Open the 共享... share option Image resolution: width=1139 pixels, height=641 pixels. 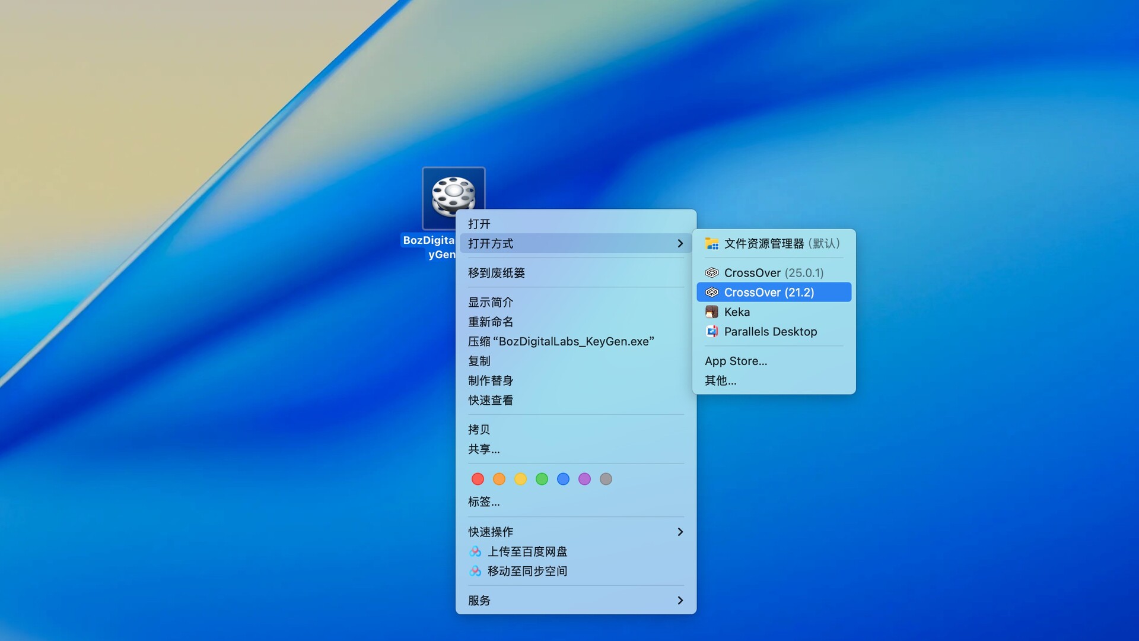575,449
